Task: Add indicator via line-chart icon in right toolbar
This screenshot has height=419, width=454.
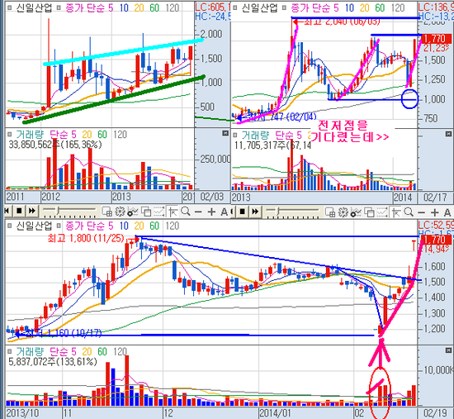Action: (x=356, y=212)
